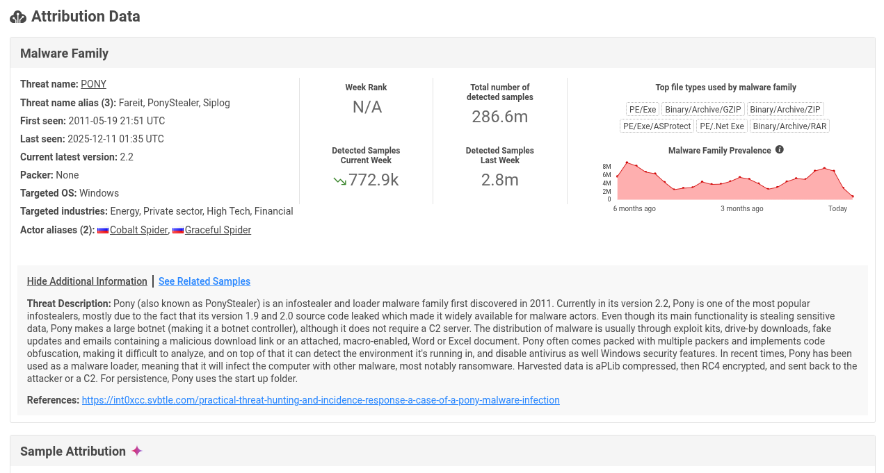Viewport: 884px width, 473px height.
Task: Collapse the Malware Family section header
Action: click(64, 53)
